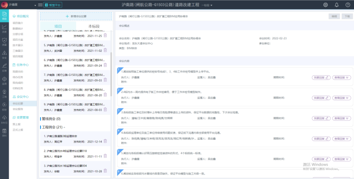Open the 资料 documents icon
The width and height of the screenshot is (354, 179).
4,133
